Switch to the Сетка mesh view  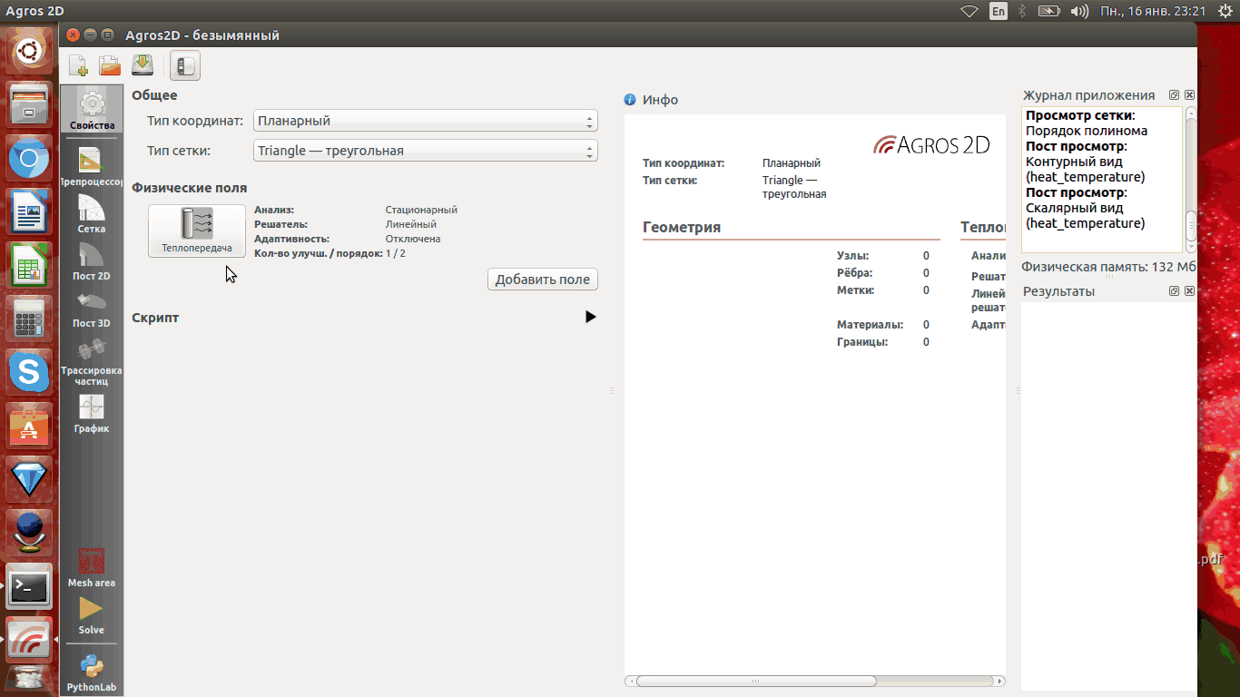(x=92, y=214)
